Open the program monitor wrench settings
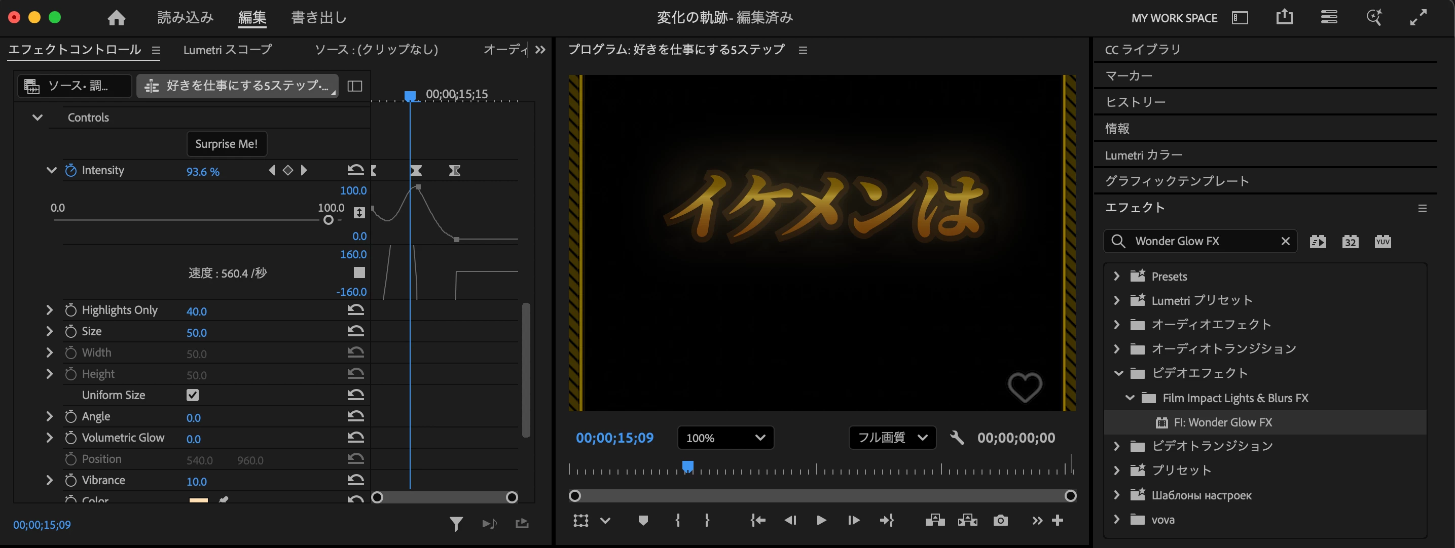 click(957, 438)
